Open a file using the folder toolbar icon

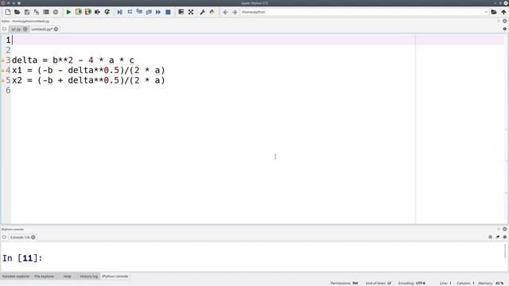[17, 12]
